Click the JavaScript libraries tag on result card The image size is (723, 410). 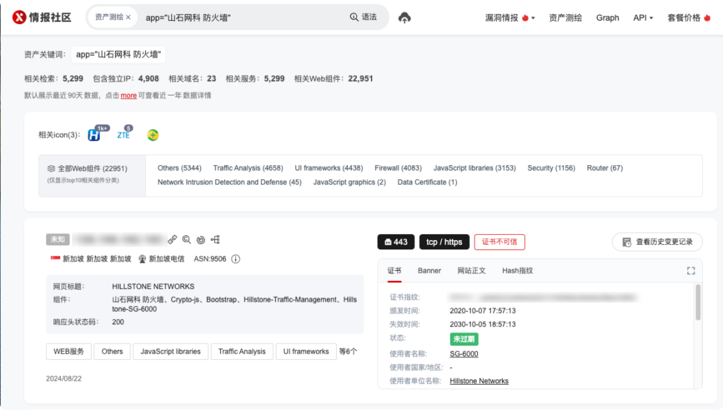171,352
